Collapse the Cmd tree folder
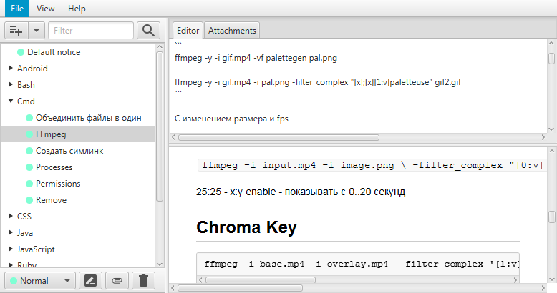Image resolution: width=557 pixels, height=293 pixels. click(11, 101)
